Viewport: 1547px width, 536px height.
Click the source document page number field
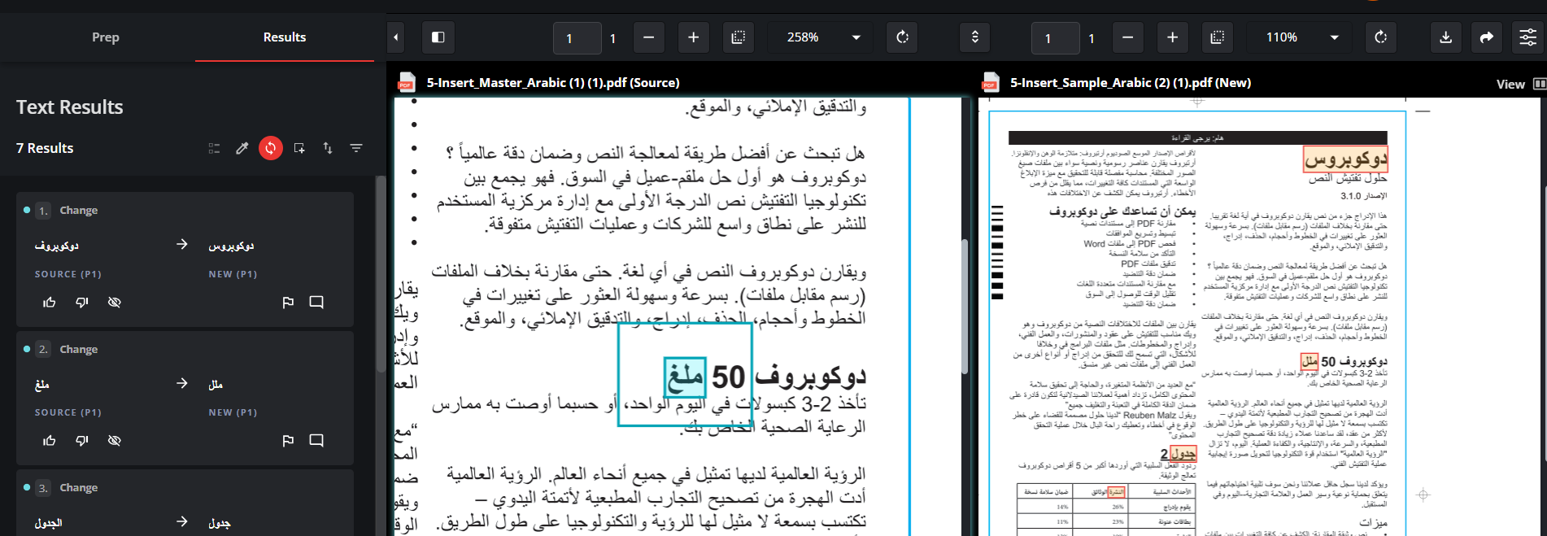point(577,38)
